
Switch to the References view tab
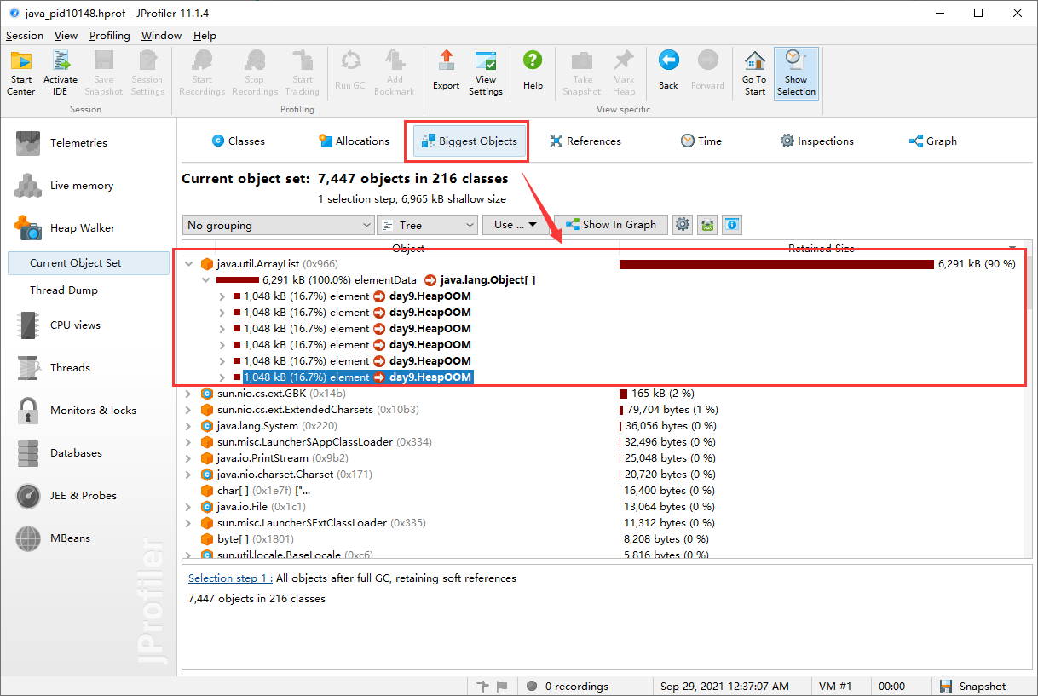[x=585, y=141]
